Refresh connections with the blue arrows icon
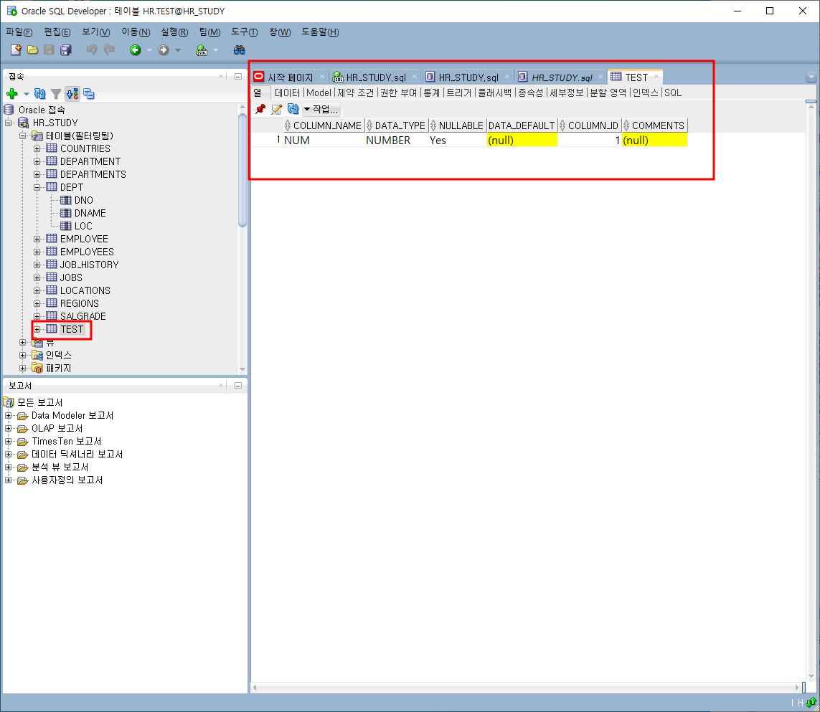The width and height of the screenshot is (820, 712). [x=39, y=94]
